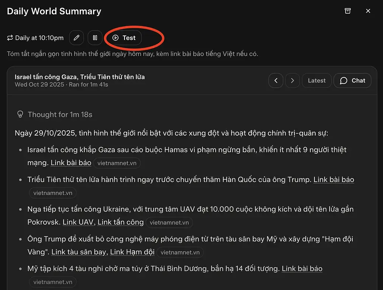Viewport: 383px width, 290px height.
Task: Run the task with Test button
Action: 124,38
